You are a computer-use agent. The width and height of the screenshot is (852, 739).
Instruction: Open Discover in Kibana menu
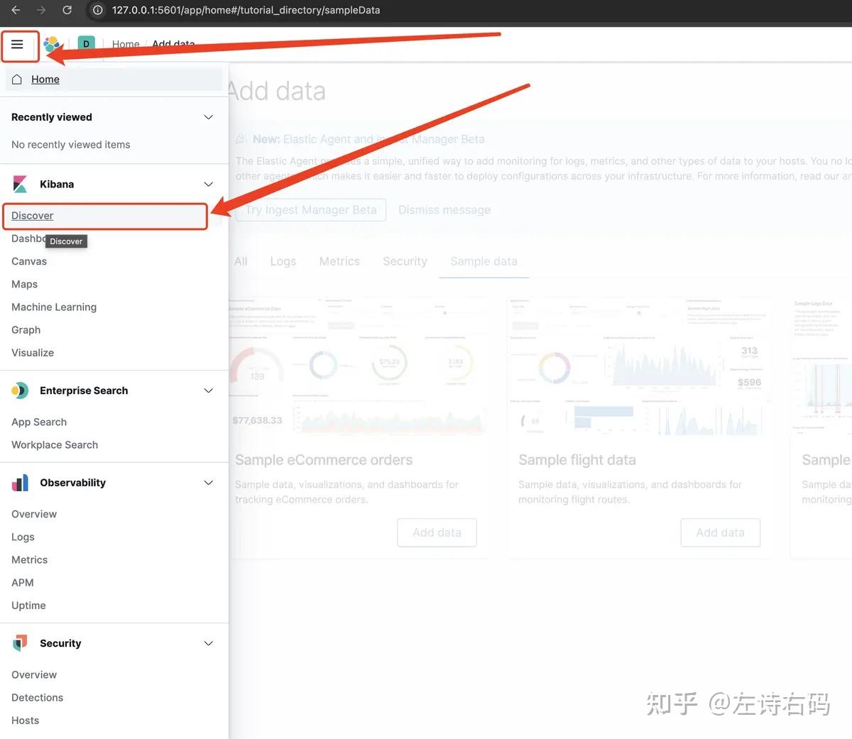(x=33, y=216)
